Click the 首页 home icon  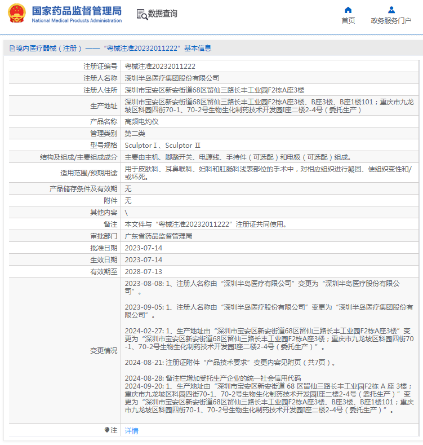tap(348, 10)
